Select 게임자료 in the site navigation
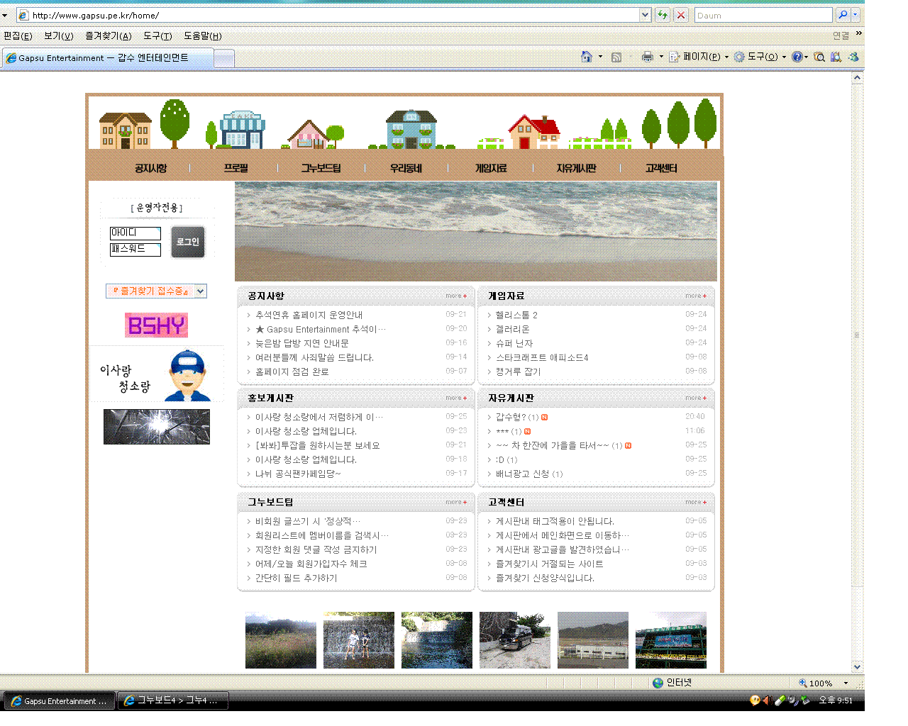908x726 pixels. pos(491,168)
